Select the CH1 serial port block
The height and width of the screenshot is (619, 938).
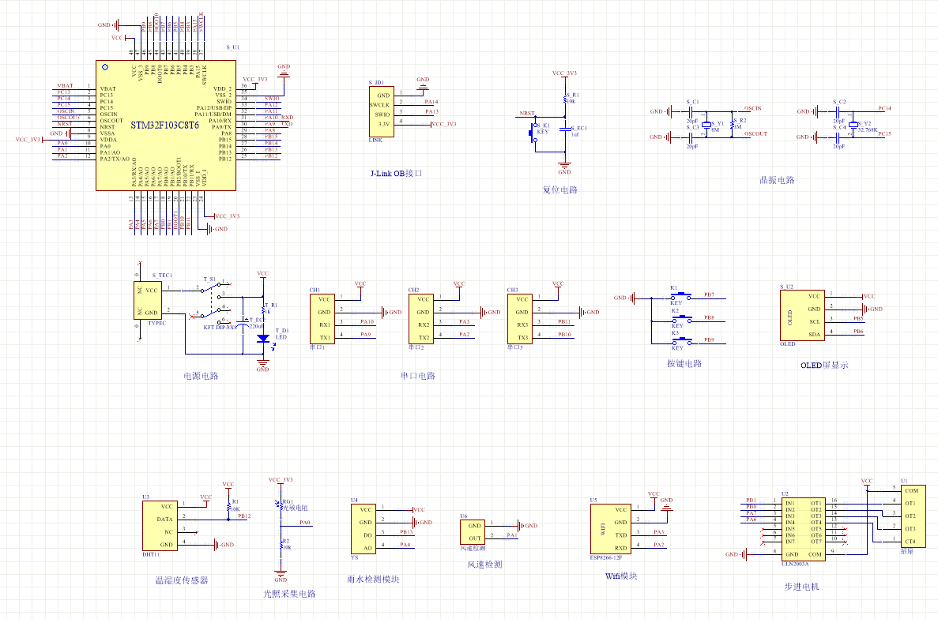pos(322,318)
